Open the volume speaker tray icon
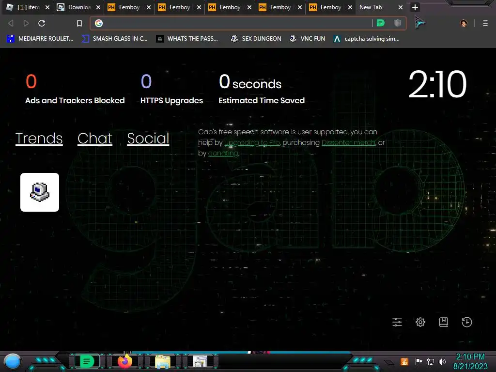The height and width of the screenshot is (372, 496). 442,361
